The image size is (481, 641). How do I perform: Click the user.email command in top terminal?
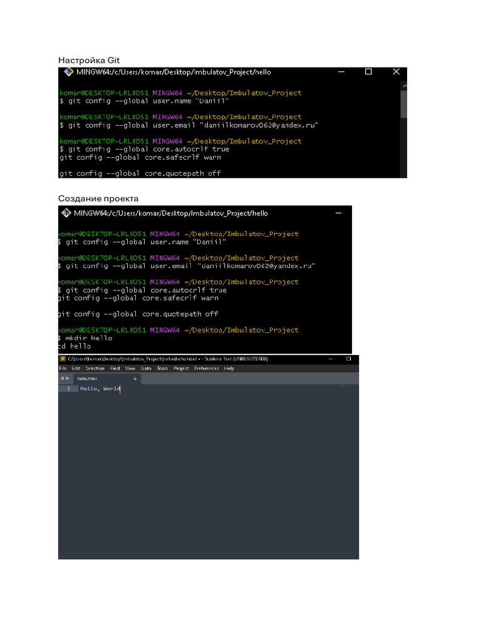click(x=189, y=125)
